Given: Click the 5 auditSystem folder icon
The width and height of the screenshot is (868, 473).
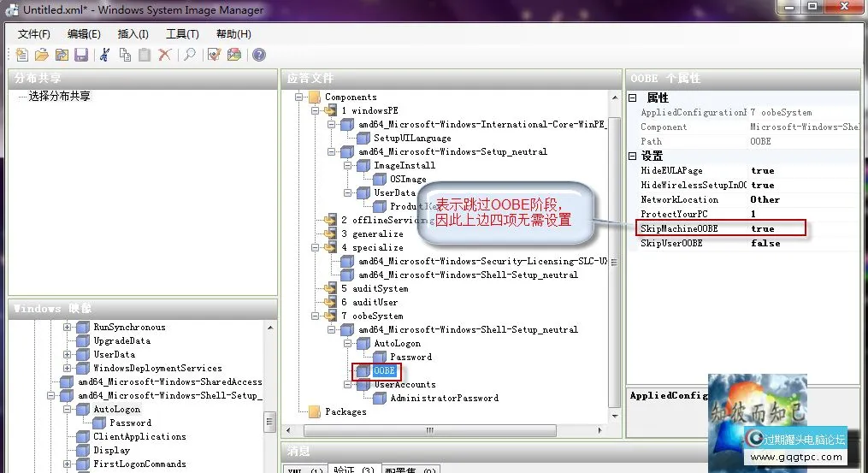Looking at the screenshot, I should (x=330, y=288).
